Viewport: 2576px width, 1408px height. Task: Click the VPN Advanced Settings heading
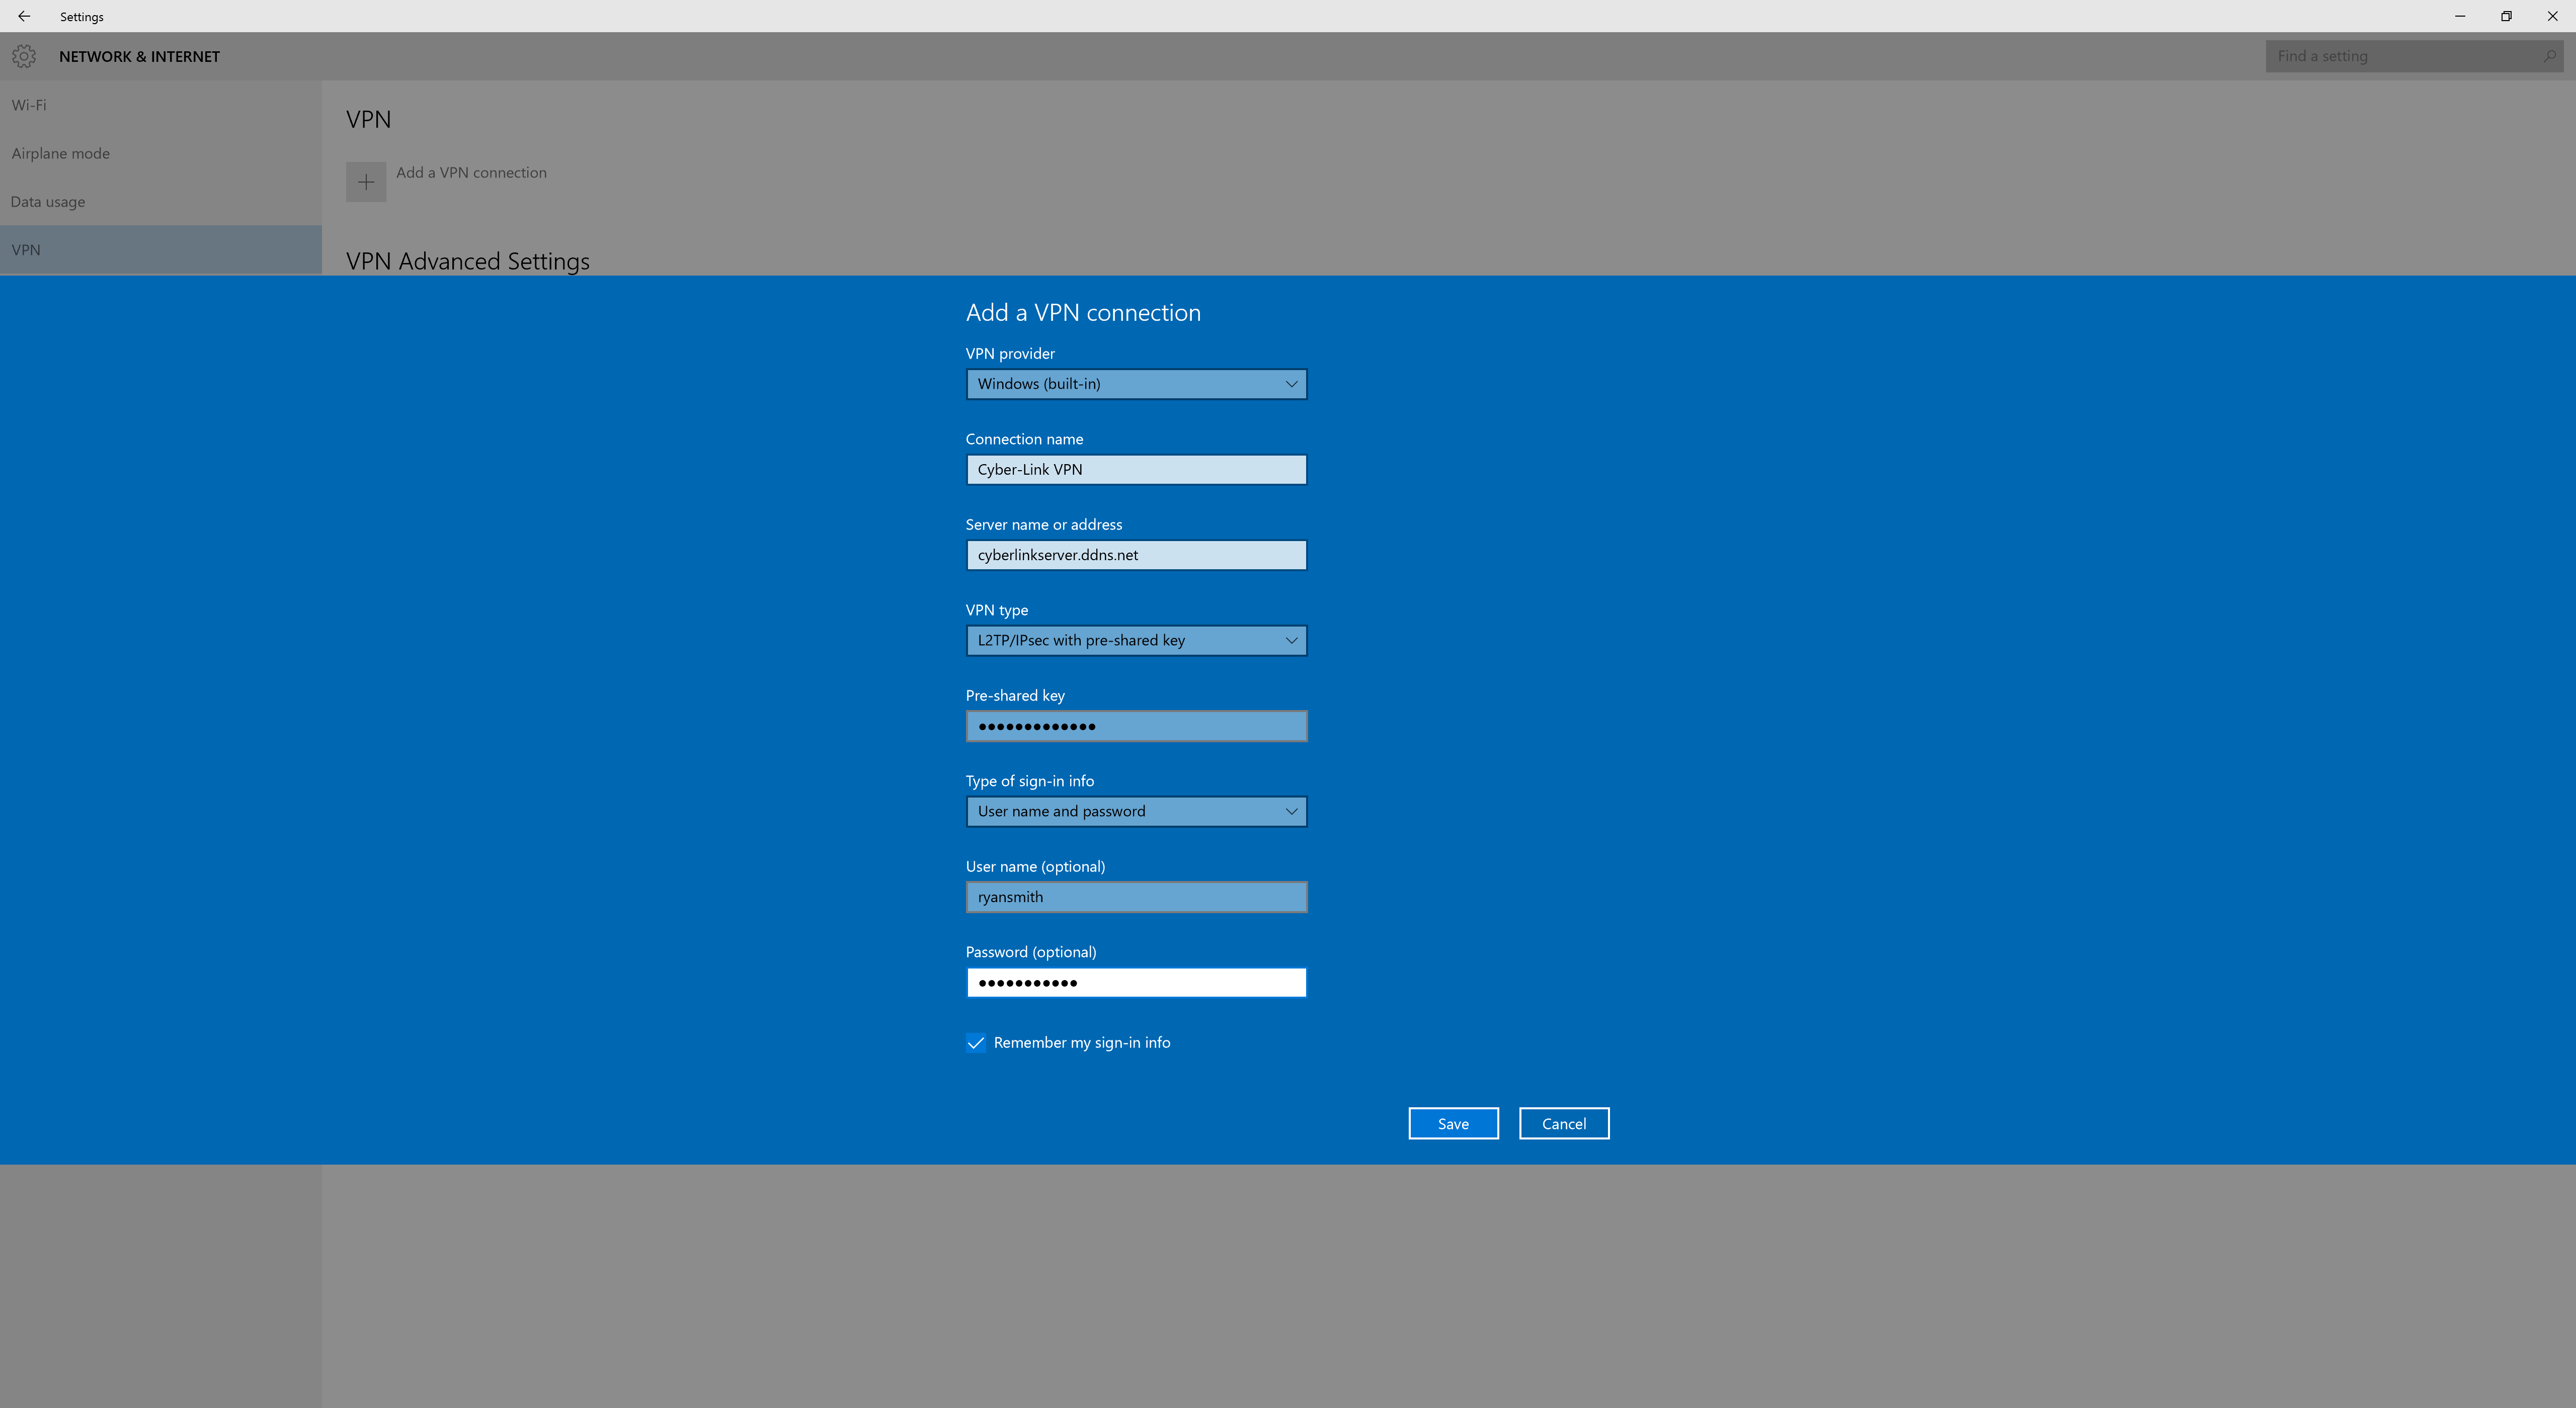[x=468, y=261]
